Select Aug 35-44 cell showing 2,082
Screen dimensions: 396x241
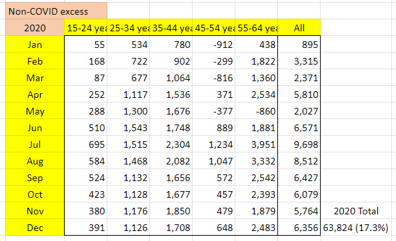point(171,161)
